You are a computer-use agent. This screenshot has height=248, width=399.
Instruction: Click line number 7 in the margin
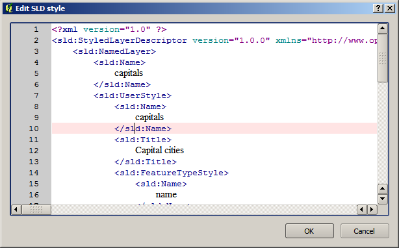(36, 95)
